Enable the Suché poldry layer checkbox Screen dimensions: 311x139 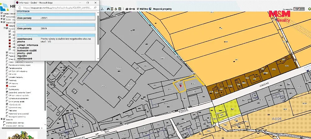[7, 89]
